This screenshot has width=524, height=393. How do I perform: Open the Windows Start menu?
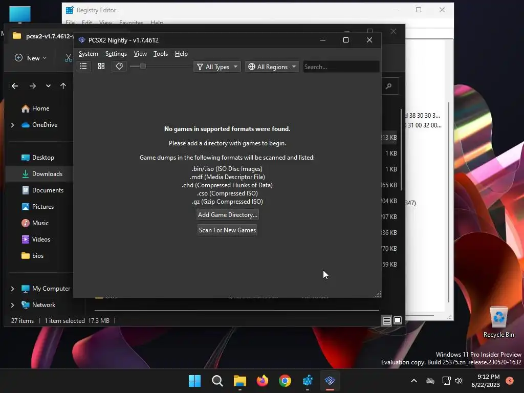[x=194, y=381]
